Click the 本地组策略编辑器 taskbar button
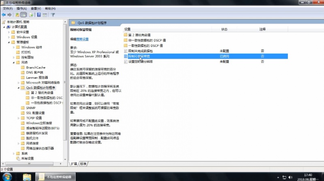Screen dimensions: 324x181 55,177
